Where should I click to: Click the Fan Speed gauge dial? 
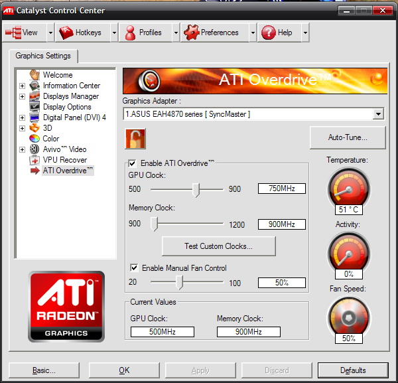[x=349, y=317]
